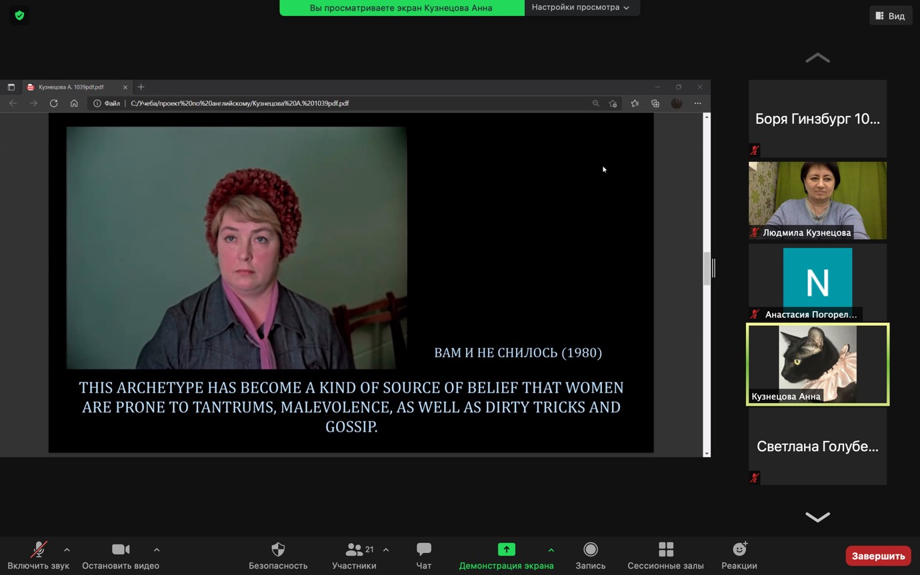
Task: Click movie still image on slide
Action: [x=237, y=248]
